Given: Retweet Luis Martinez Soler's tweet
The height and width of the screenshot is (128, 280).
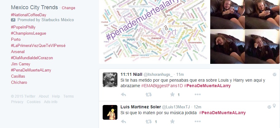Looking at the screenshot, I should point(148,122).
